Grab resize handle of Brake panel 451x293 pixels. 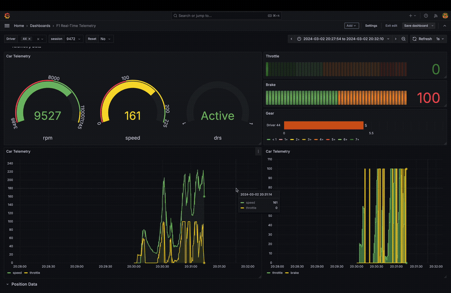445,105
